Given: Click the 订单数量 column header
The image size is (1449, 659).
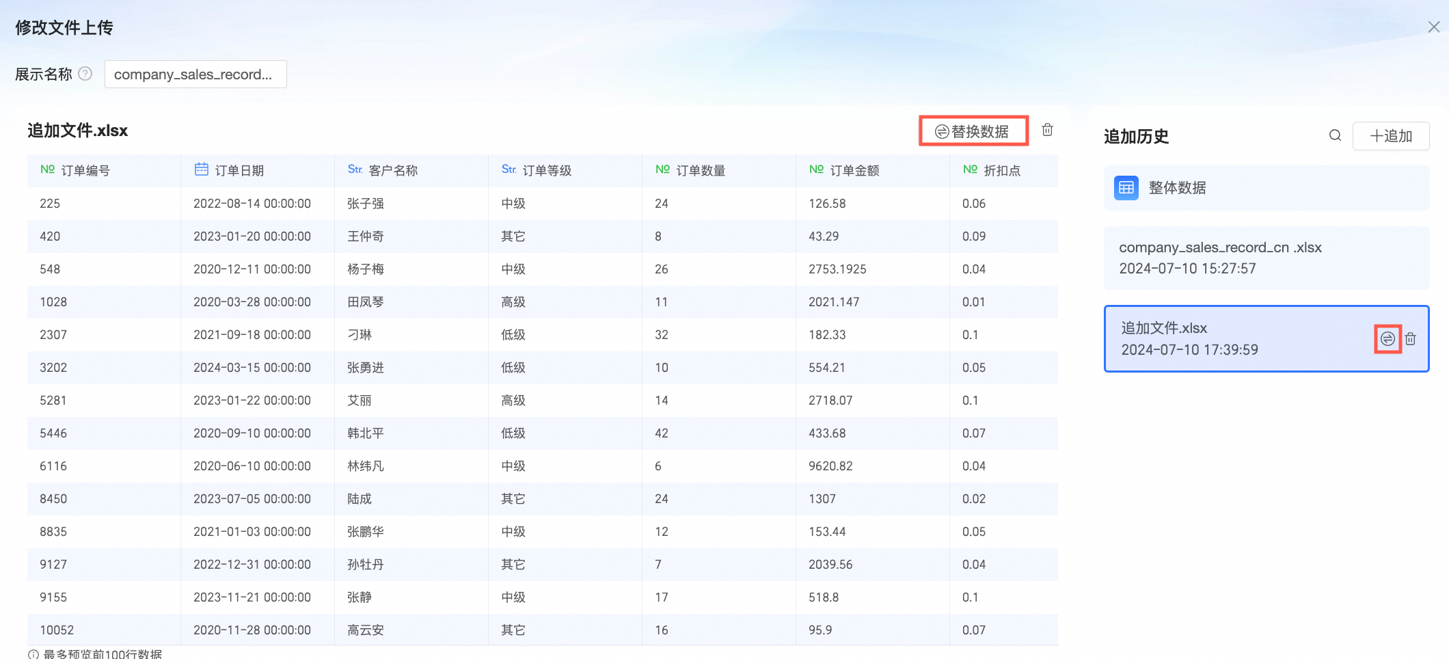Looking at the screenshot, I should tap(719, 170).
